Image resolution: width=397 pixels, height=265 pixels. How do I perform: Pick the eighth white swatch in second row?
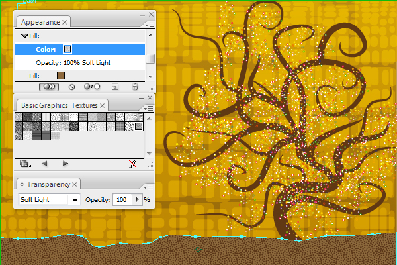tap(83, 126)
